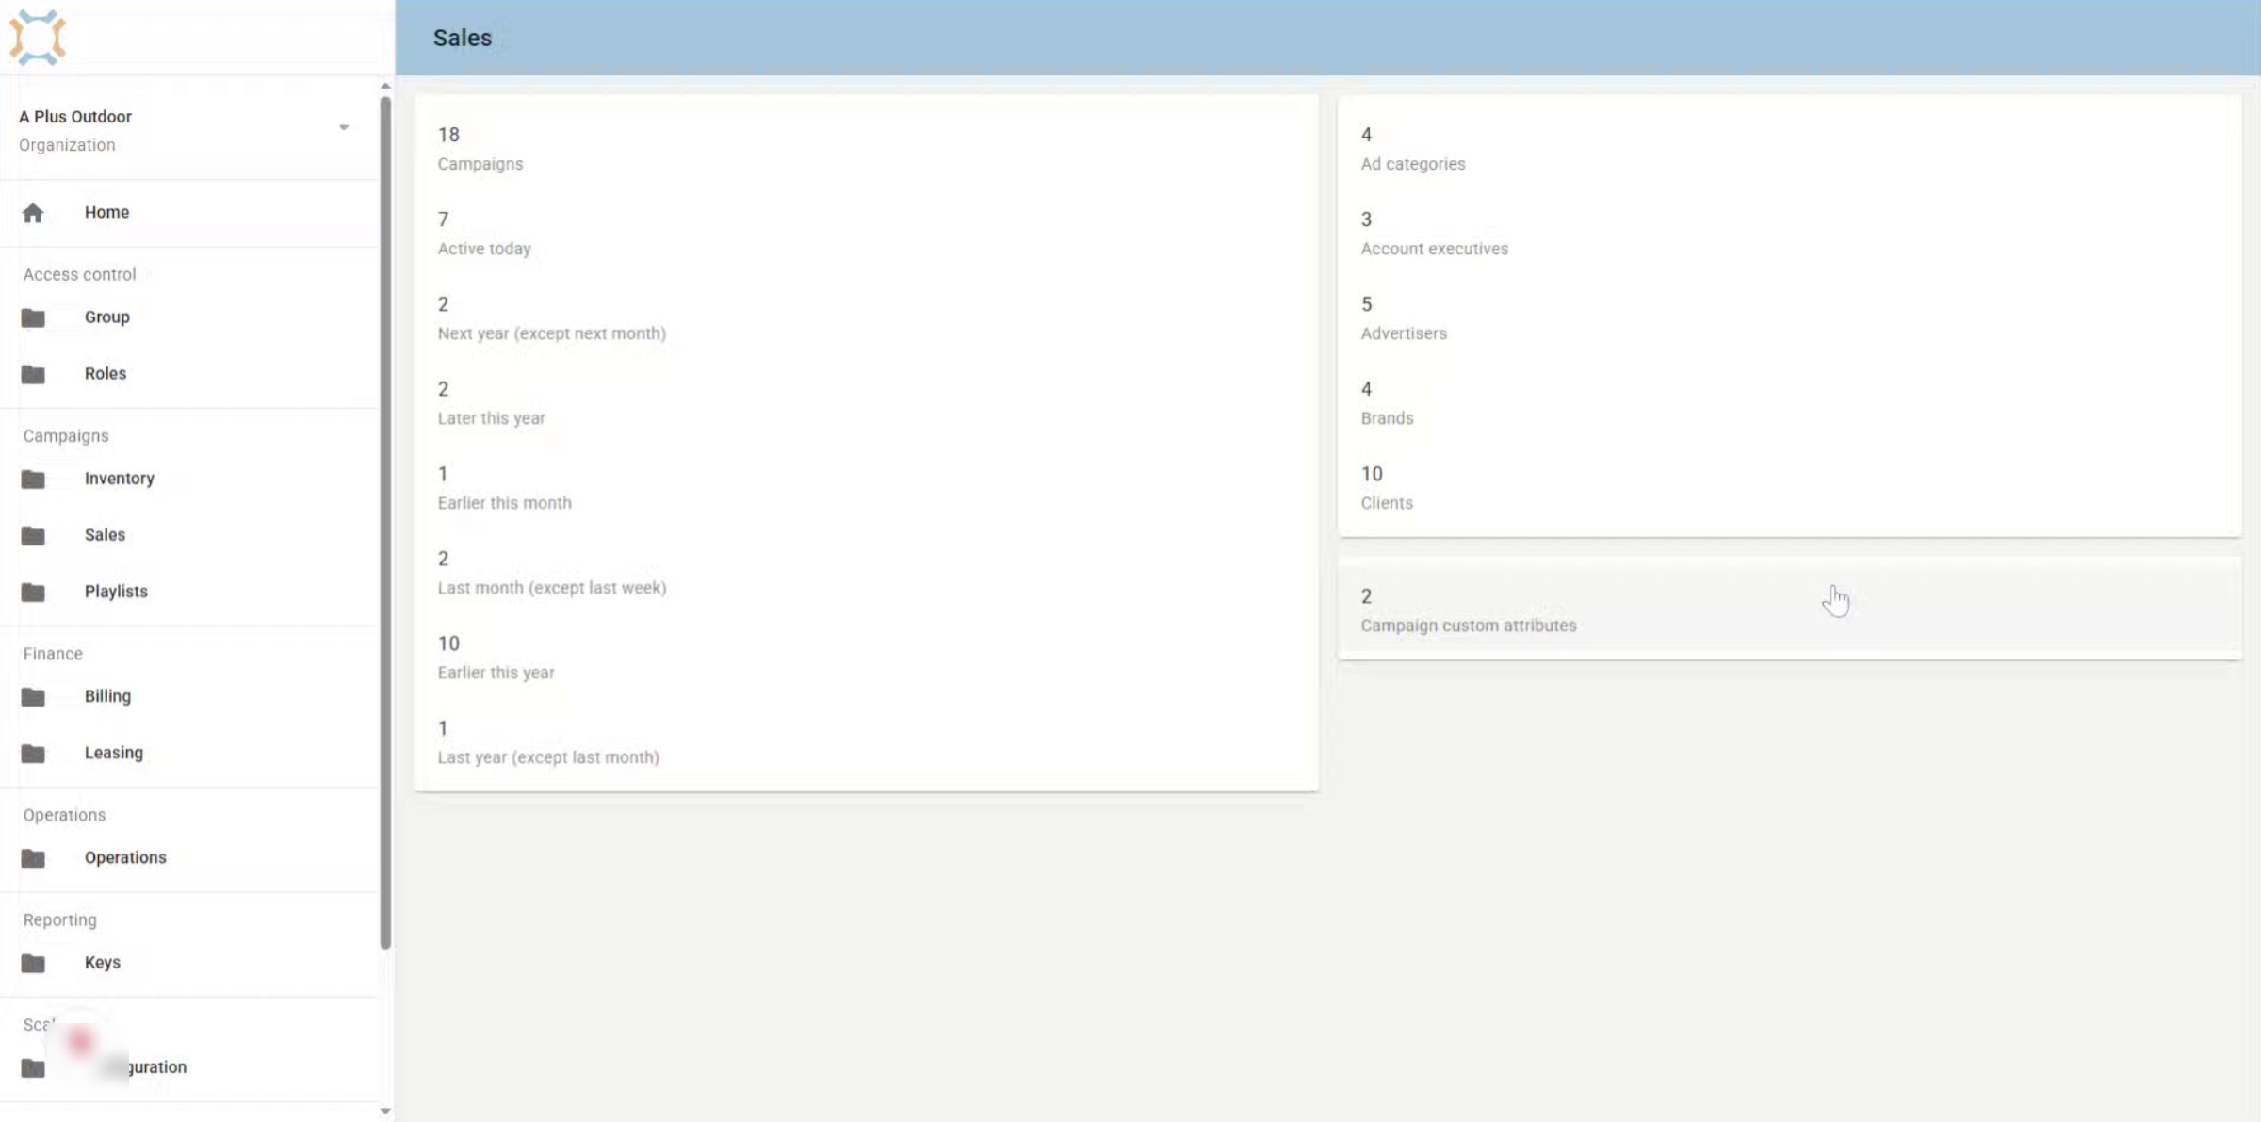Open the 5 Advertisers entry
The width and height of the screenshot is (2261, 1122).
[1789, 318]
